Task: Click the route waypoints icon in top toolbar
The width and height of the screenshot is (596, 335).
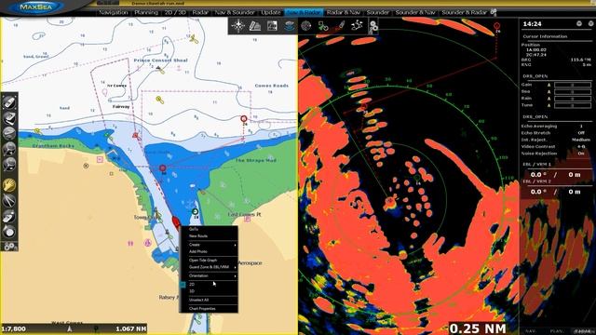Action: [x=357, y=26]
